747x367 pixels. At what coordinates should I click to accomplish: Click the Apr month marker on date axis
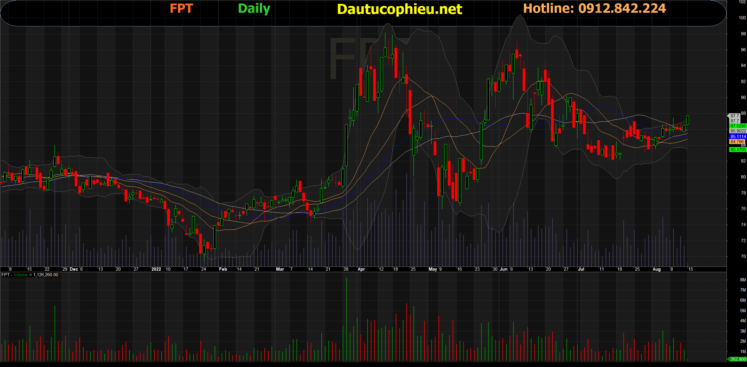coord(361,269)
